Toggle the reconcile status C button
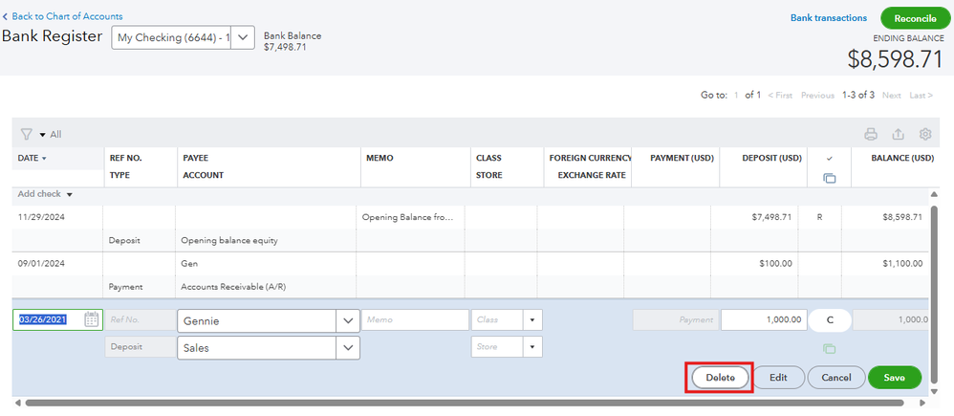 coord(829,320)
